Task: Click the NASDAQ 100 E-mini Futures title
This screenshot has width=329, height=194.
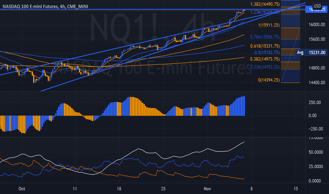Action: 45,6
